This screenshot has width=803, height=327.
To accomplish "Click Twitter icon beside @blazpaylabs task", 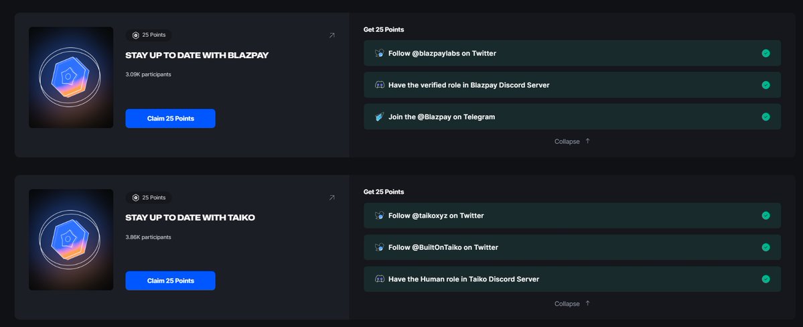I will tap(379, 53).
